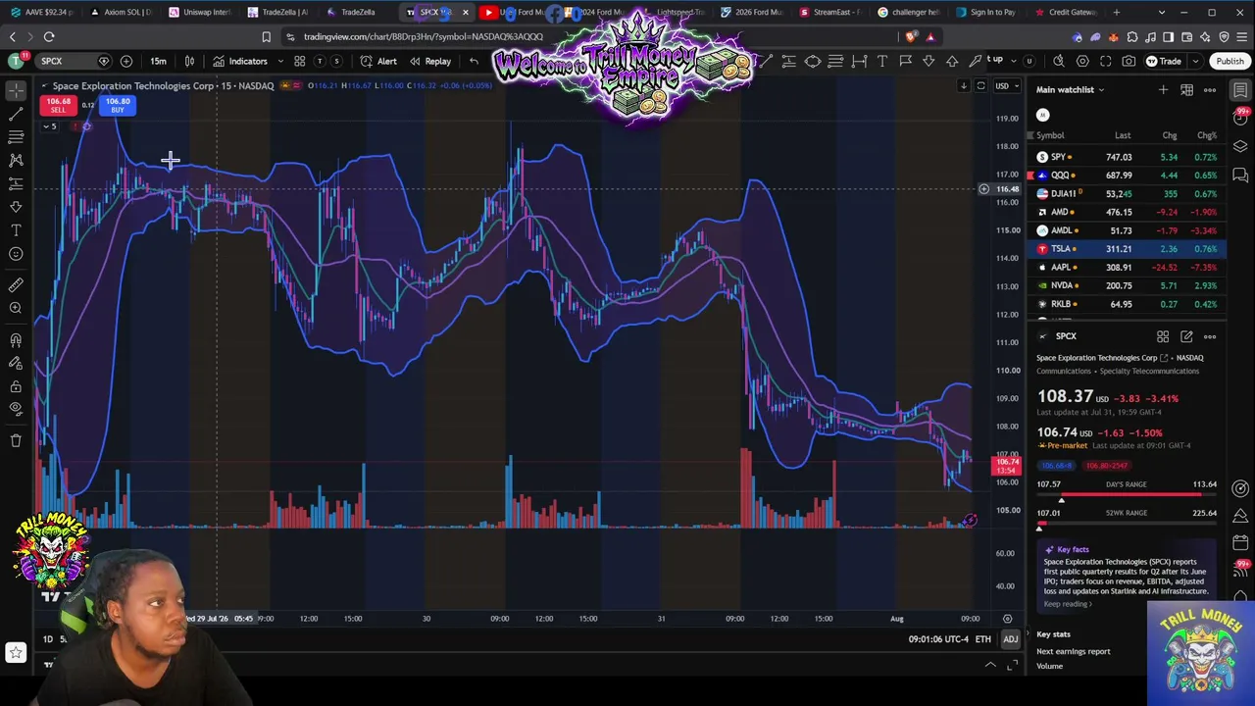Toggle magnet mode for drawings
Image resolution: width=1255 pixels, height=706 pixels.
pyautogui.click(x=16, y=340)
